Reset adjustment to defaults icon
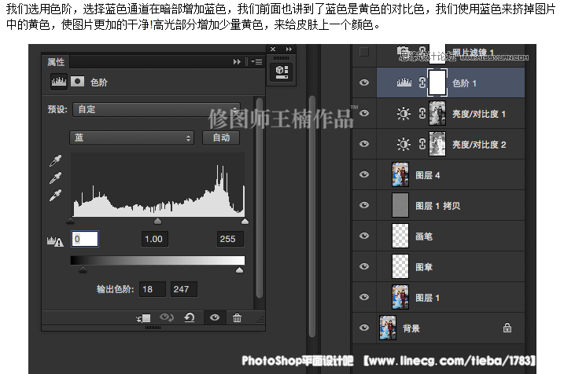This screenshot has height=374, width=575. pos(190,317)
